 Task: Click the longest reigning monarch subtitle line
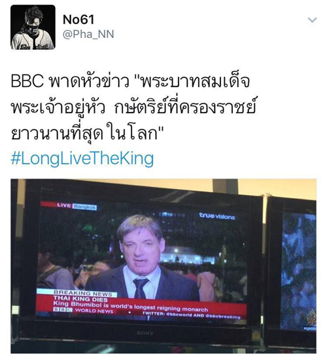[x=131, y=307]
